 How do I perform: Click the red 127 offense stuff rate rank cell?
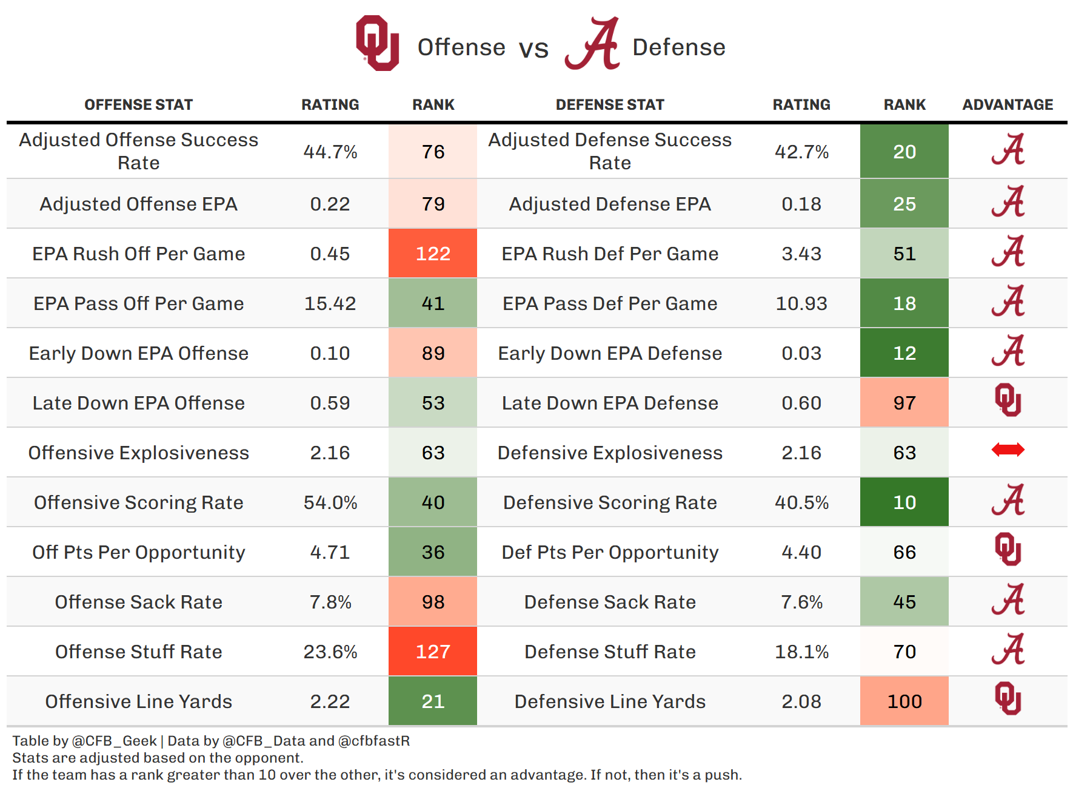point(433,652)
